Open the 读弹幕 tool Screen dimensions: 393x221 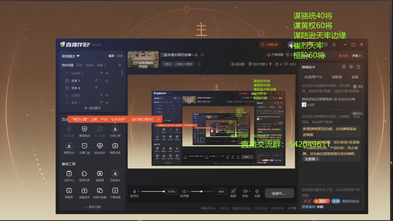coord(100,176)
